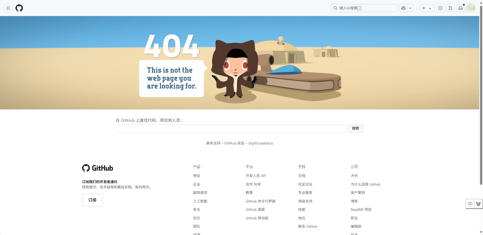Open the hamburger navigation menu
The height and width of the screenshot is (235, 483).
click(x=8, y=8)
